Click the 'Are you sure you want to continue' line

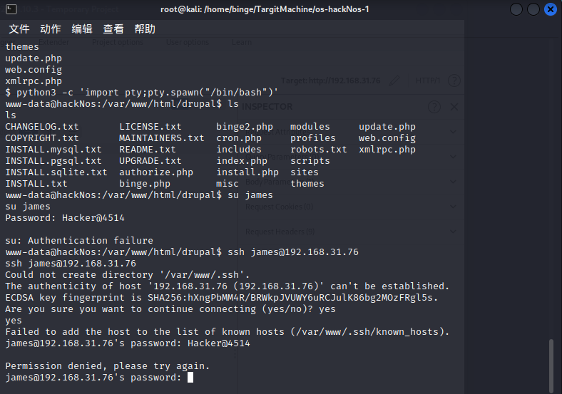[170, 309]
